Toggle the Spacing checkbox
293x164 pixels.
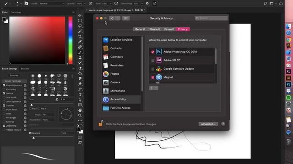coord(30,133)
